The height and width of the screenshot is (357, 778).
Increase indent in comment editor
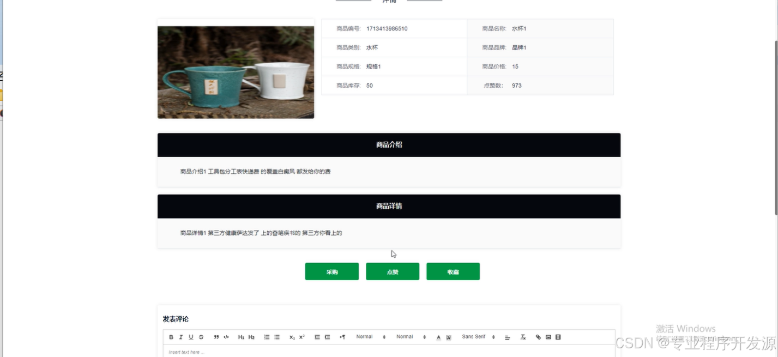pos(327,337)
